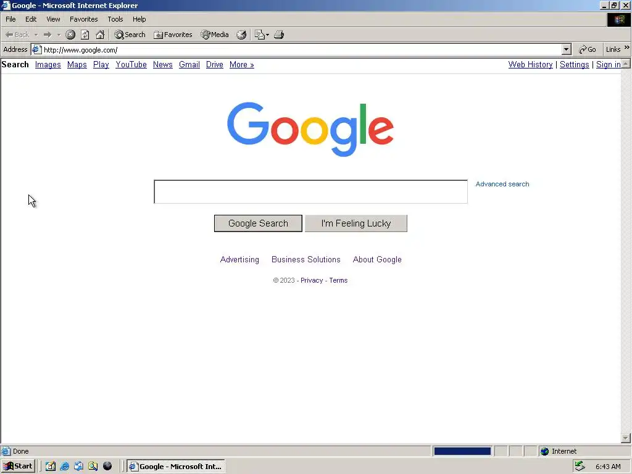
Task: Click the I'm Feeling Lucky button
Action: pyautogui.click(x=356, y=223)
